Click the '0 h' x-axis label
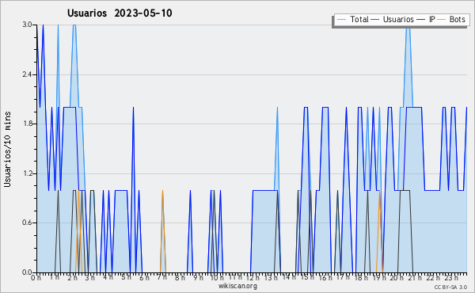This screenshot has width=475, height=293. 36,277
